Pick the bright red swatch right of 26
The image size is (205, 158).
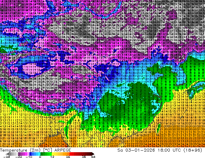point(70,154)
